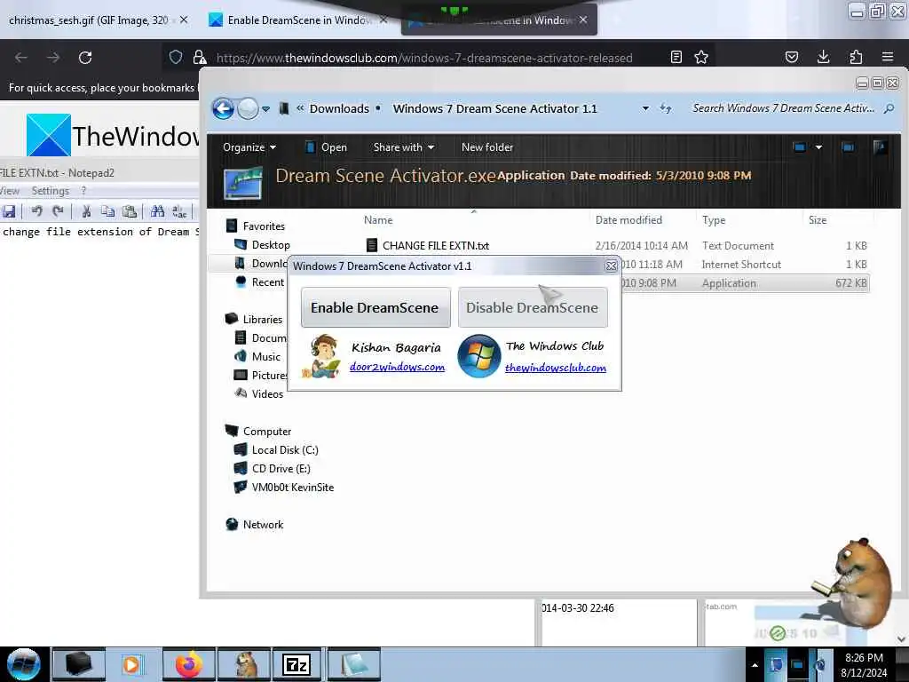Open Firefox from the taskbar
Image resolution: width=909 pixels, height=682 pixels.
click(x=189, y=664)
